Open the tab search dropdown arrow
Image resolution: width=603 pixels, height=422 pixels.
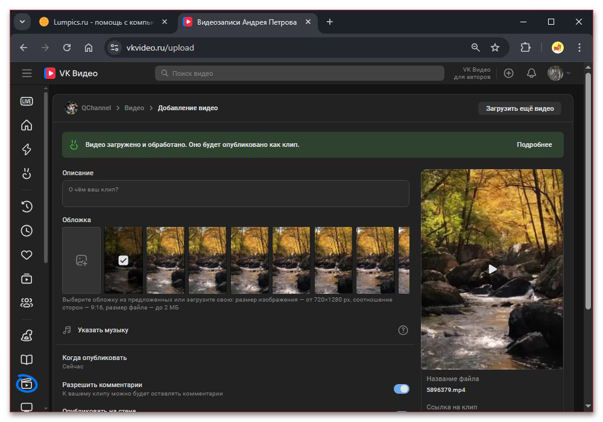click(22, 22)
